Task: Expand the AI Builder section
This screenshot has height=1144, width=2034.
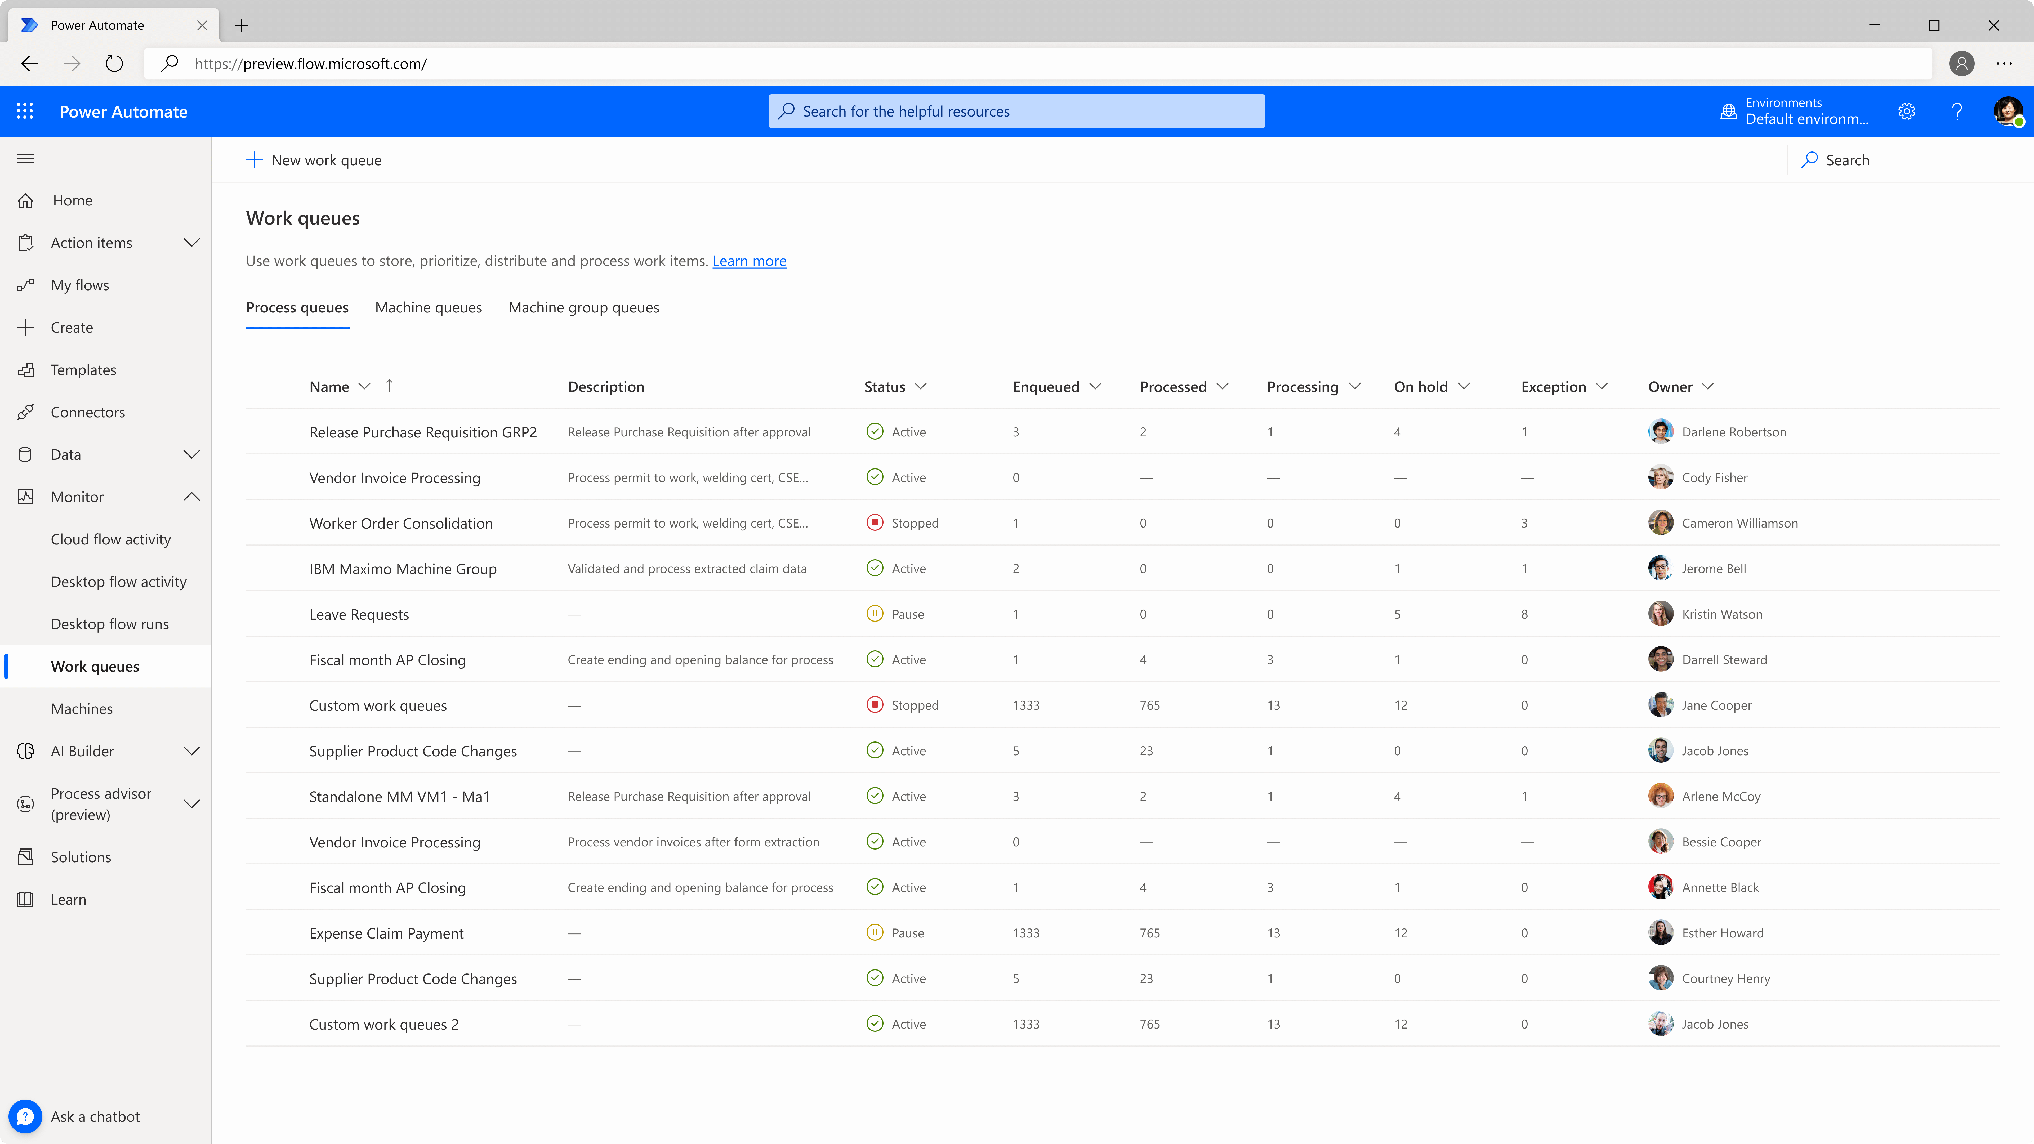Action: 192,751
